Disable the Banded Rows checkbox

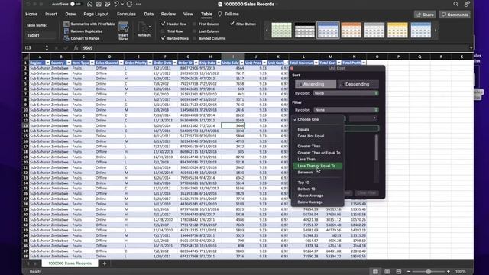[163, 38]
